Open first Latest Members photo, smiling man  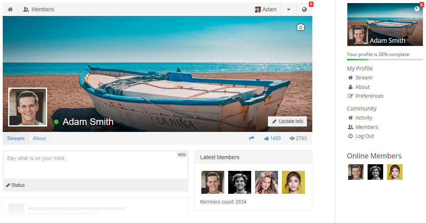coord(213,182)
